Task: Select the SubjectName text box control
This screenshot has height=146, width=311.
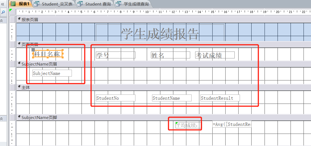Action: point(52,73)
